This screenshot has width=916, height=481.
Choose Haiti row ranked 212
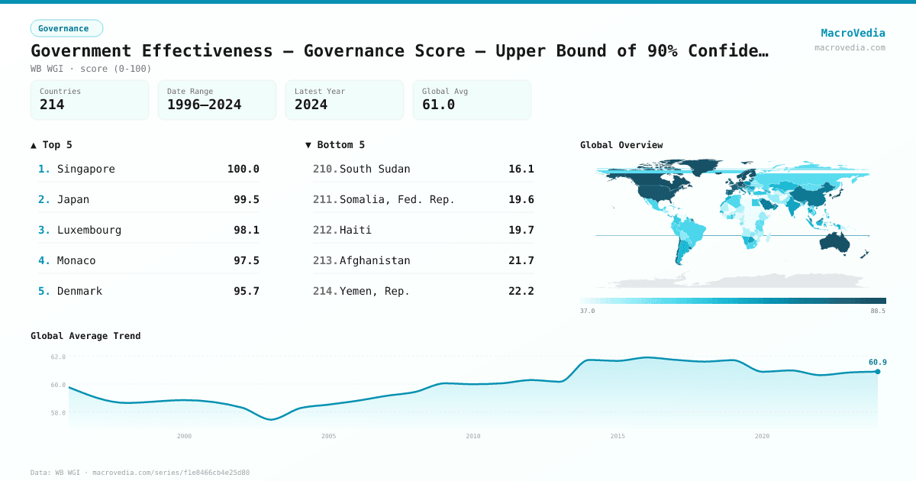coord(424,230)
